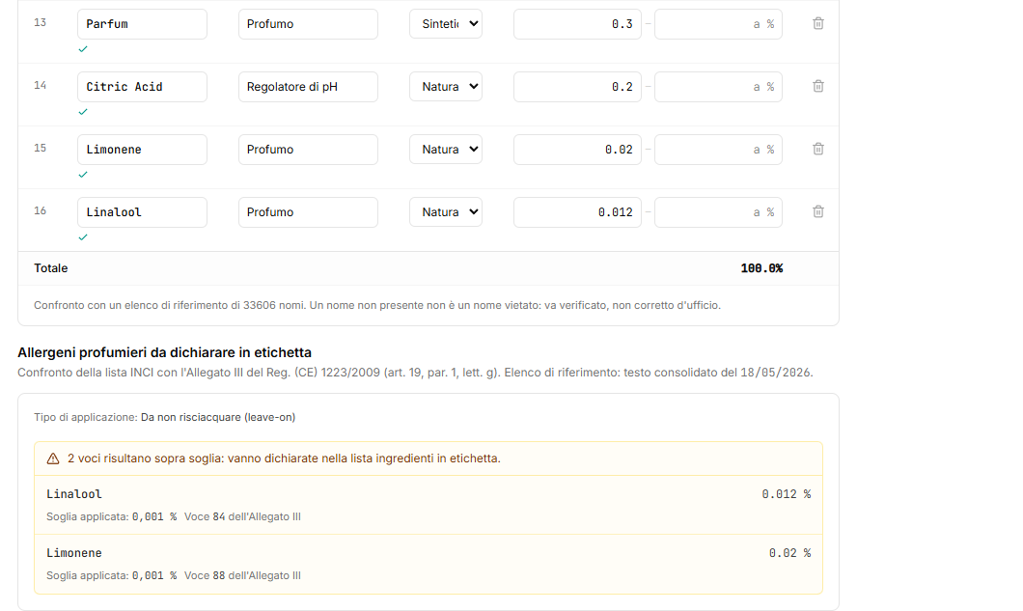
Task: Click the Totale label
Action: click(x=51, y=268)
